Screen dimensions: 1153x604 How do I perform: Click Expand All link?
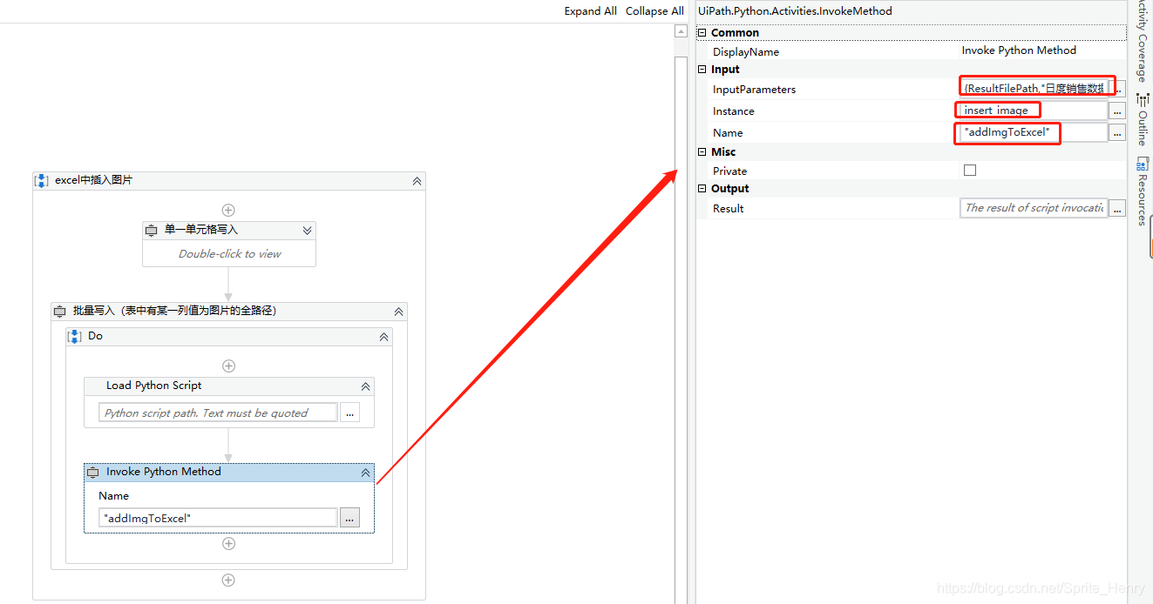(x=590, y=11)
